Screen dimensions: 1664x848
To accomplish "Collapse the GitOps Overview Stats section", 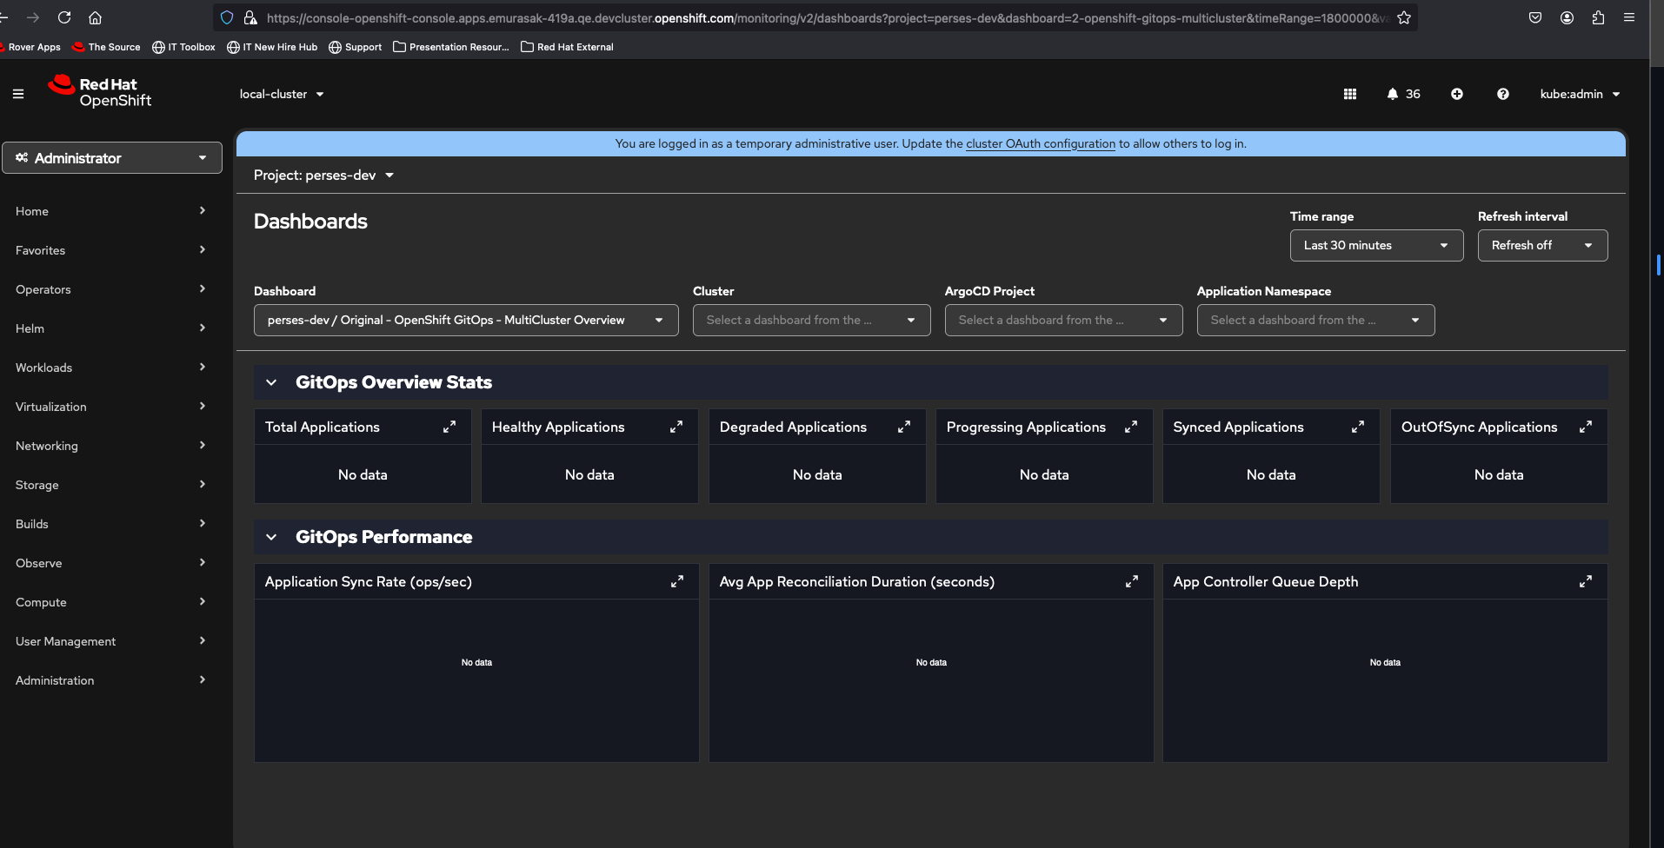I will coord(271,382).
